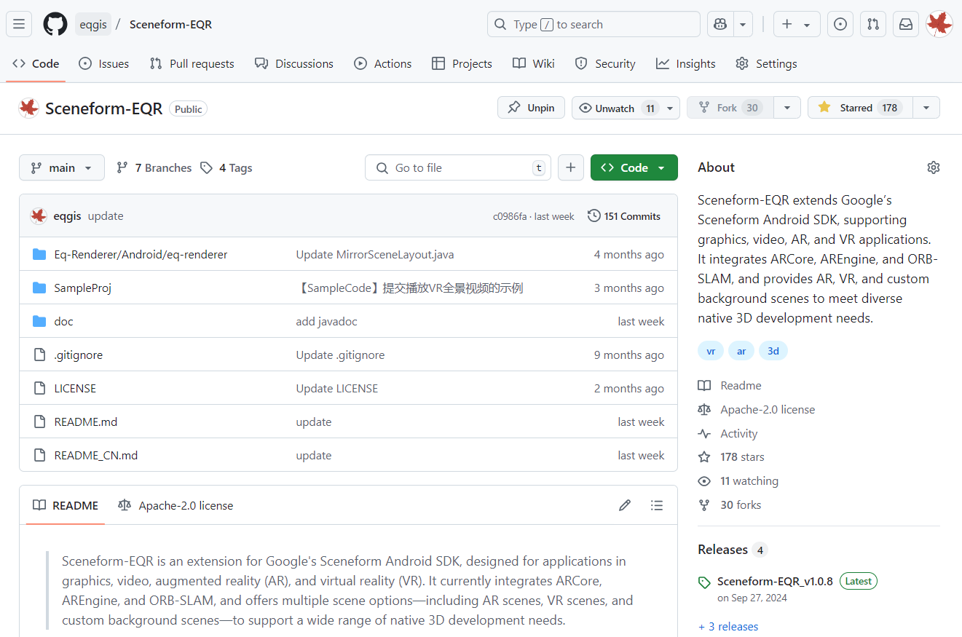
Task: Unpin the repository
Action: pyautogui.click(x=532, y=108)
